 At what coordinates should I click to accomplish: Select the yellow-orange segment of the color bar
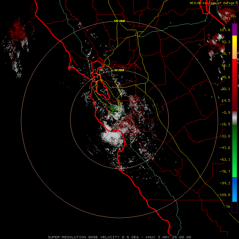click(234, 47)
